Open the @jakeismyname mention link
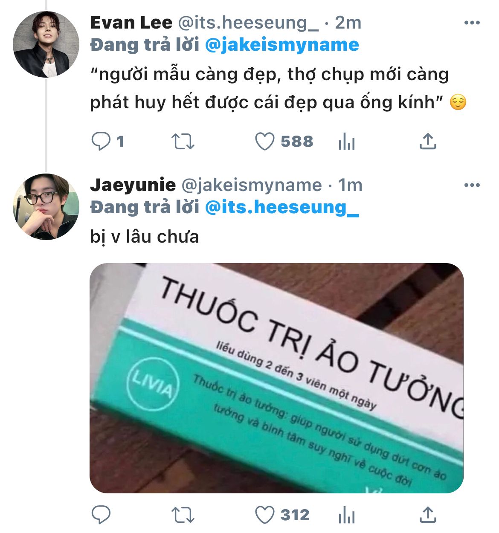The width and height of the screenshot is (499, 533). [x=282, y=45]
